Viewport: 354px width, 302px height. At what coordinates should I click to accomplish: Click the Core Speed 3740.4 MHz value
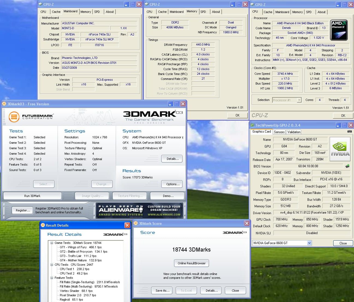(285, 74)
